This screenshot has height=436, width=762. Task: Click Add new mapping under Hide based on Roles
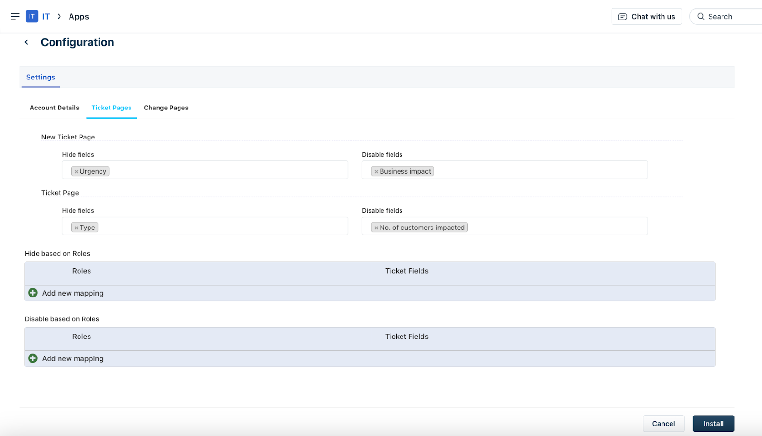pos(73,293)
